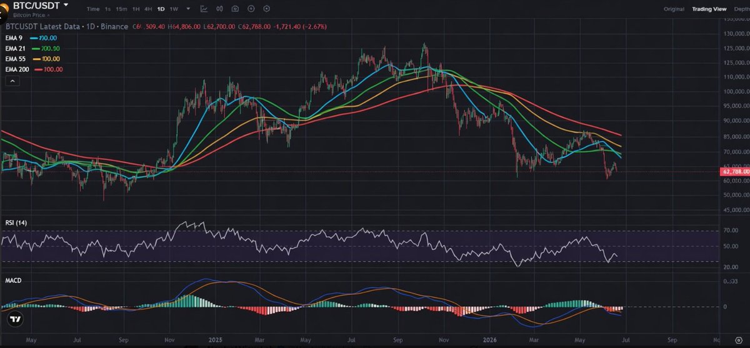Switch to the Trading View chart
750x348 pixels.
click(x=709, y=9)
